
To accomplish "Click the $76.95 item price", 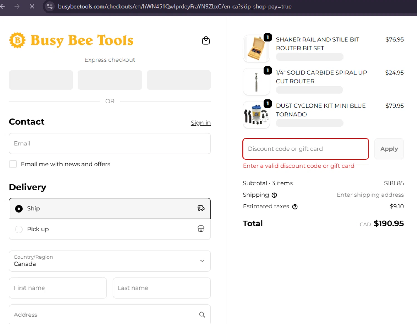I will point(394,39).
